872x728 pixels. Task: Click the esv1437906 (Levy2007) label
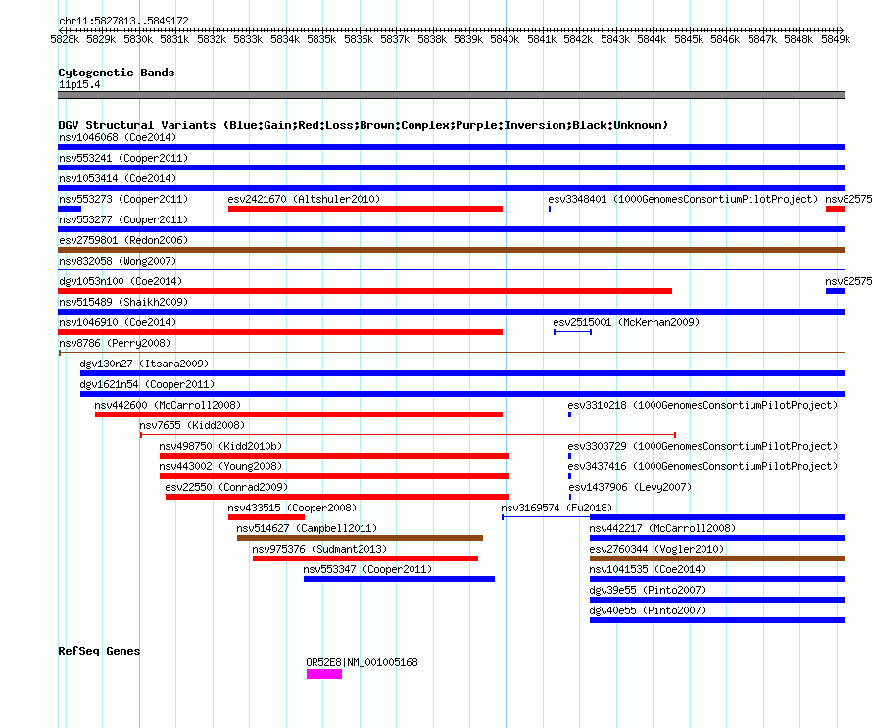tap(630, 487)
